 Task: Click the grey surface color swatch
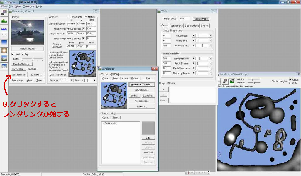pos(148,128)
